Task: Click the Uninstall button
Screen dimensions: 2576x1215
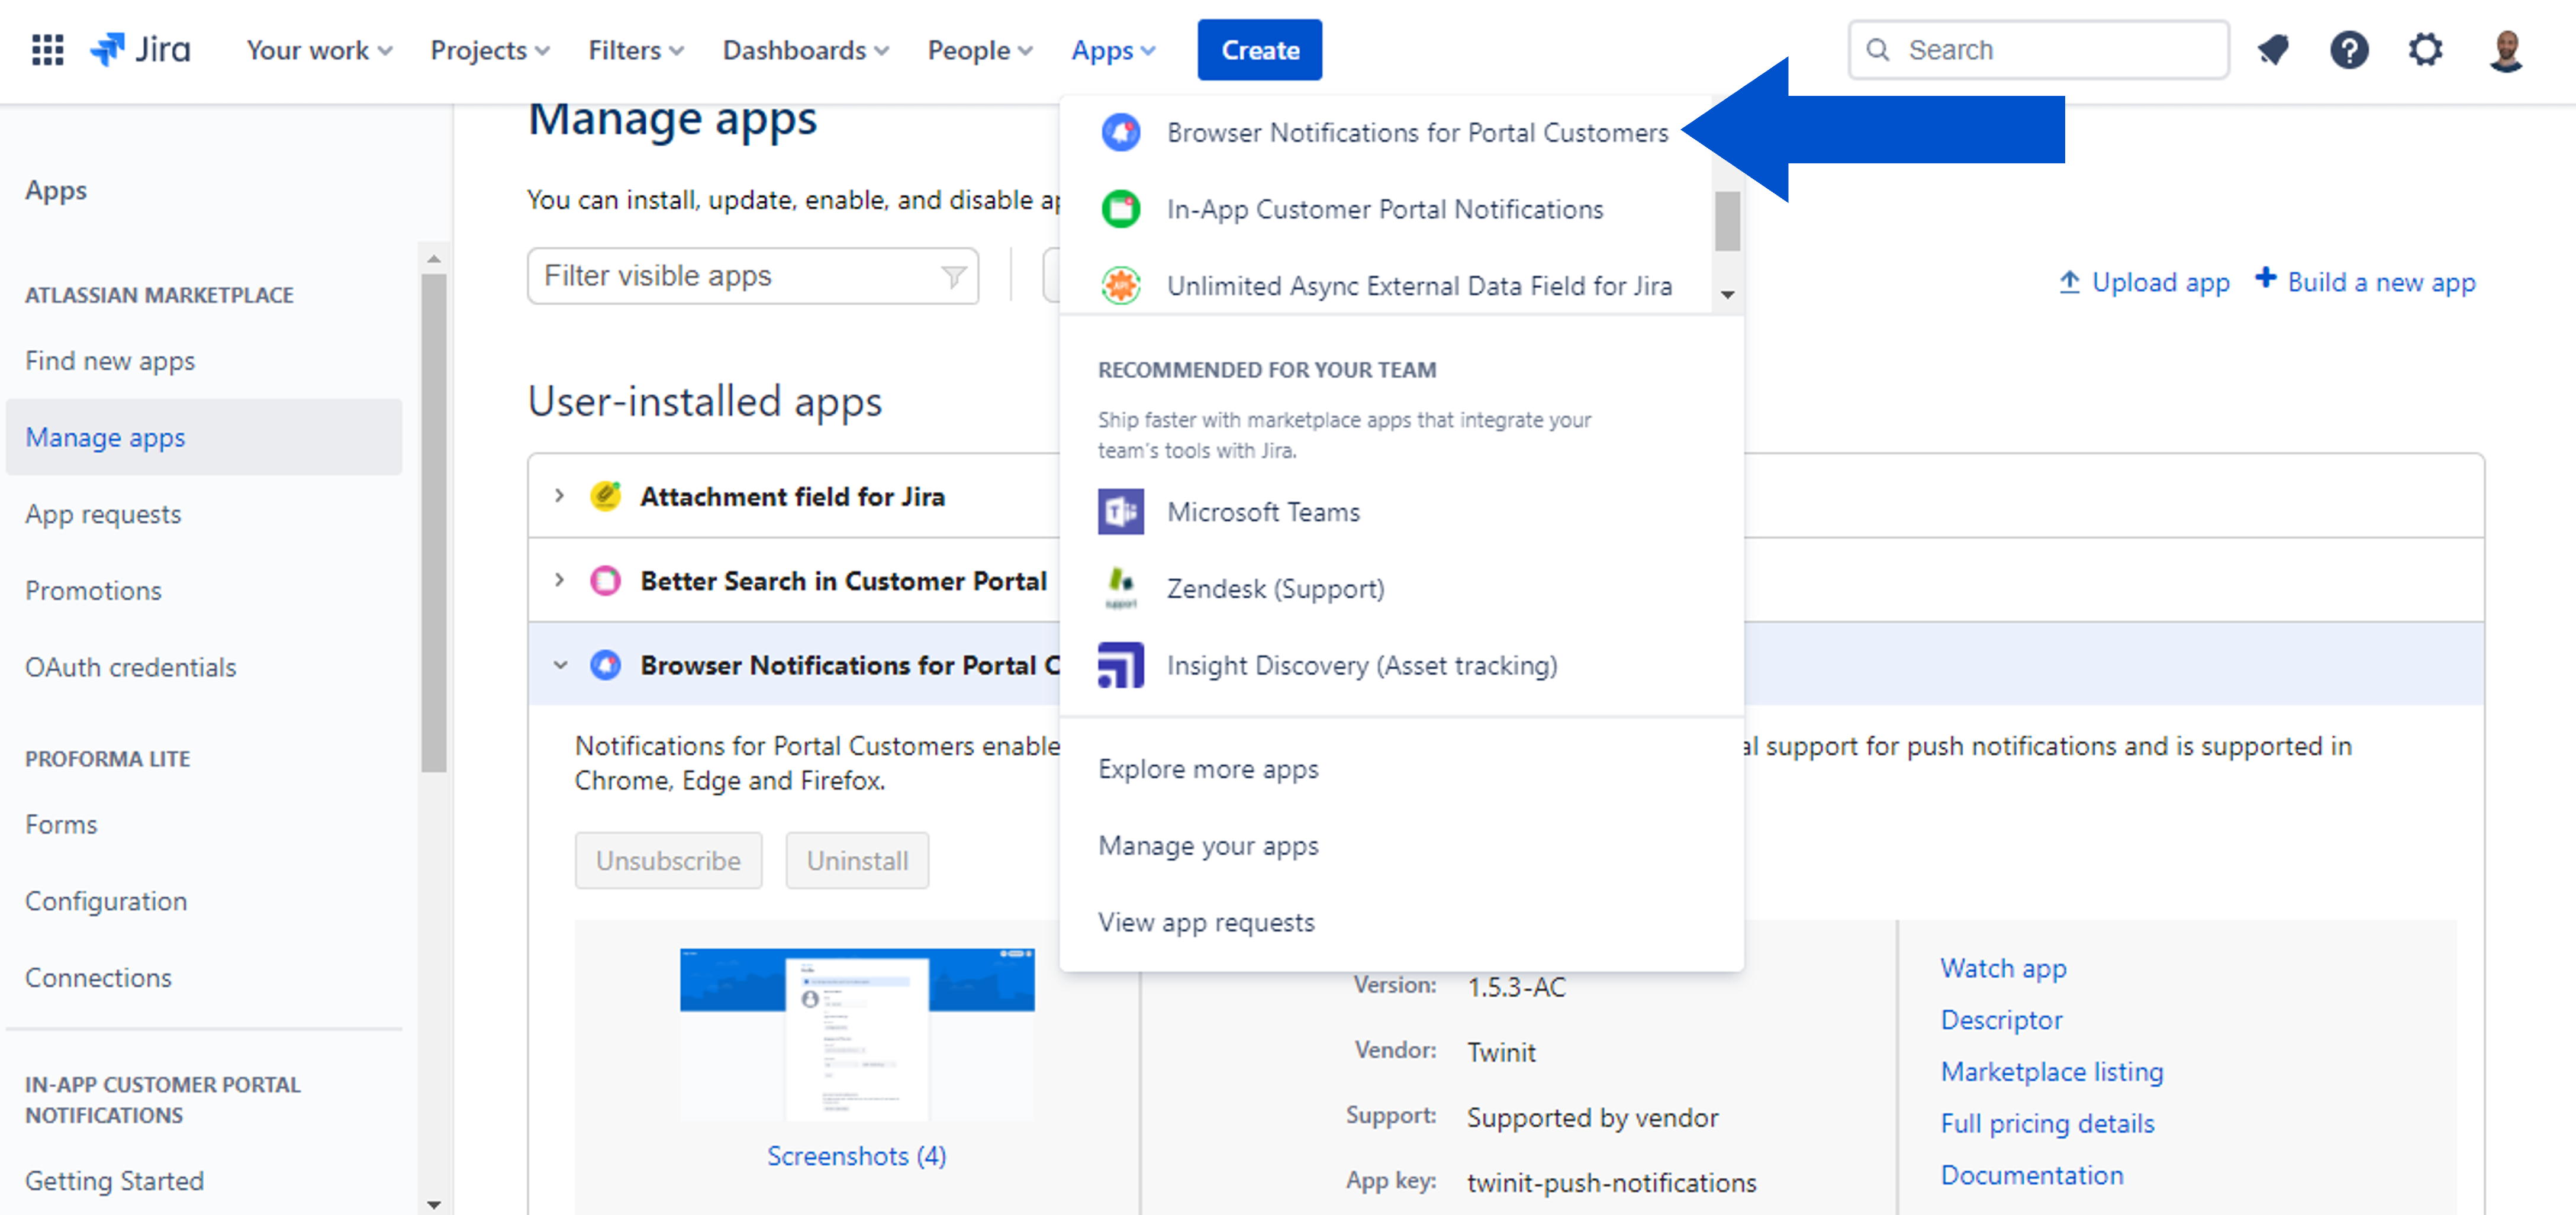Action: click(857, 860)
